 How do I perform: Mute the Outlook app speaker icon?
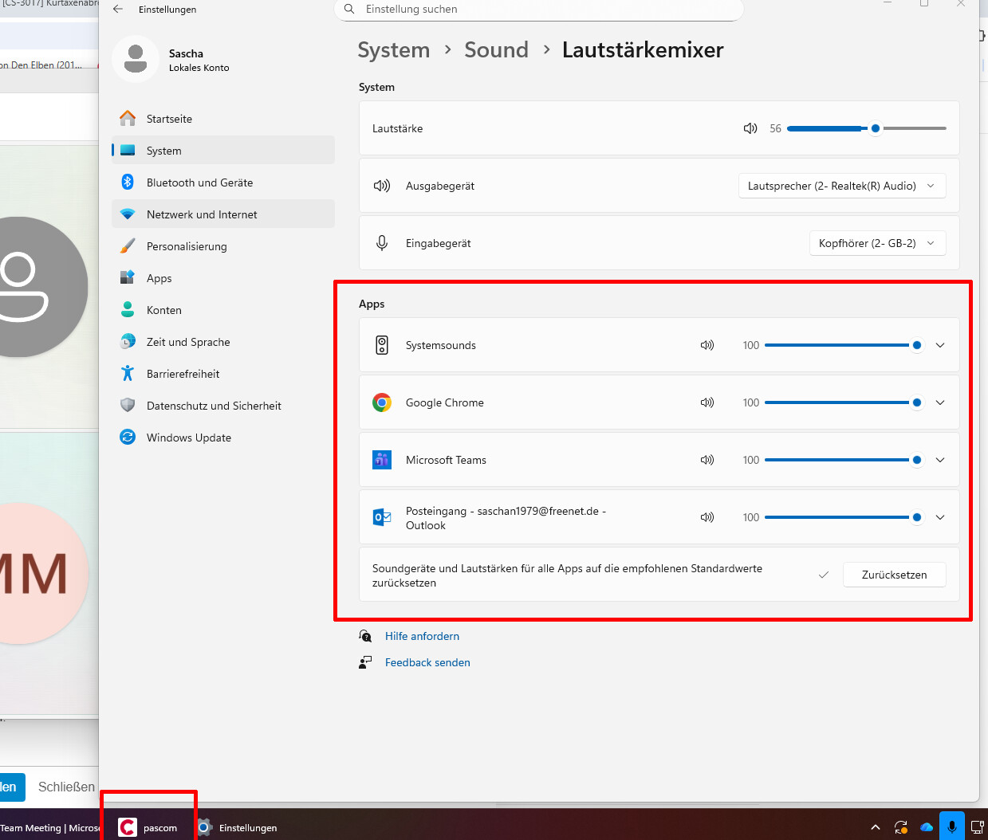pos(707,517)
